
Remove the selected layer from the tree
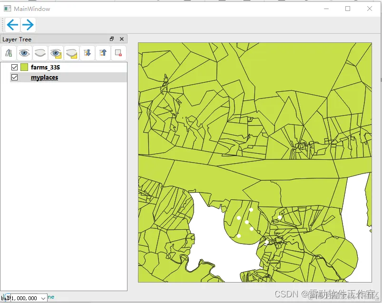[x=118, y=53]
